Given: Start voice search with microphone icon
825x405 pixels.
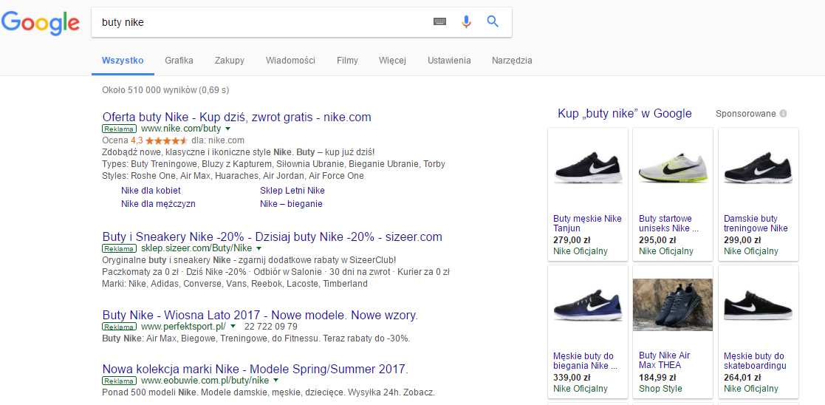Looking at the screenshot, I should 466,22.
